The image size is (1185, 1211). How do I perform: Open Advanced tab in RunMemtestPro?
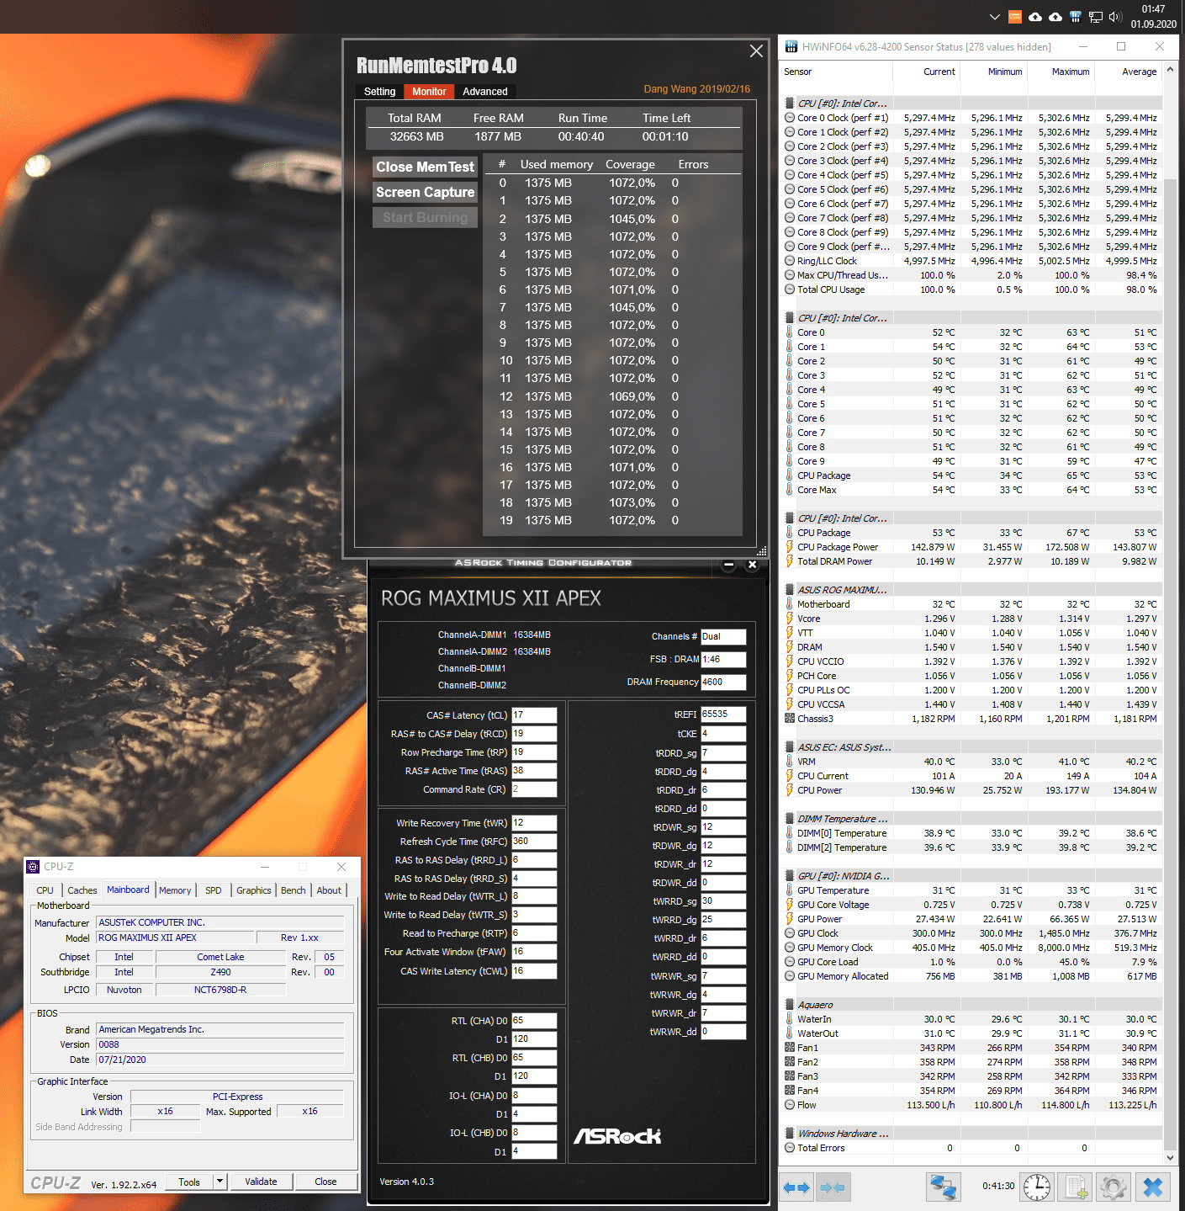point(485,92)
